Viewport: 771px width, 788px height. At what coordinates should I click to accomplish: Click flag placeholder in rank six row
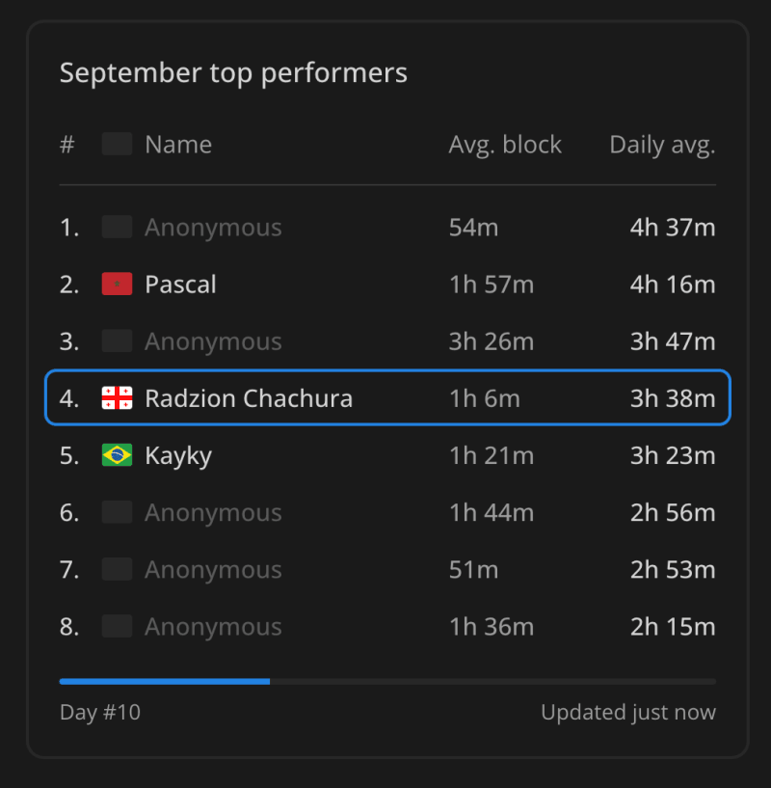pos(117,512)
